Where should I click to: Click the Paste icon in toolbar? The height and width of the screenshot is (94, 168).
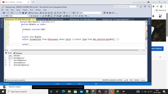click(60, 13)
